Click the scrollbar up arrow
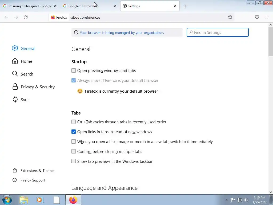The width and height of the screenshot is (273, 205). click(271, 25)
